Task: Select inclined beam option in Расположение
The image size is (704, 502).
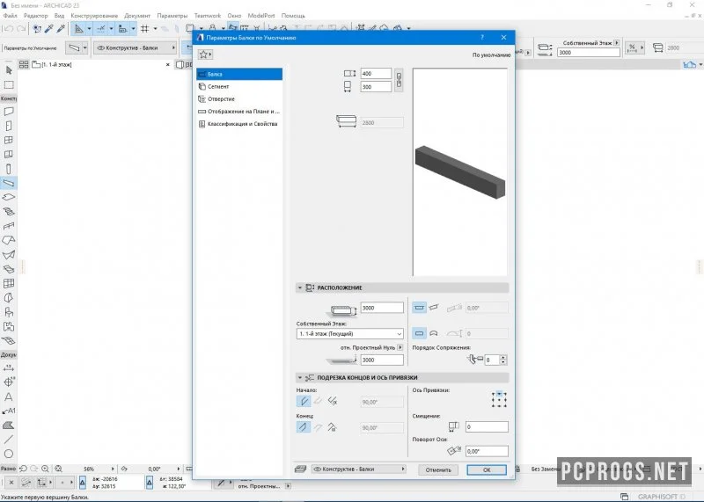Action: [x=433, y=308]
